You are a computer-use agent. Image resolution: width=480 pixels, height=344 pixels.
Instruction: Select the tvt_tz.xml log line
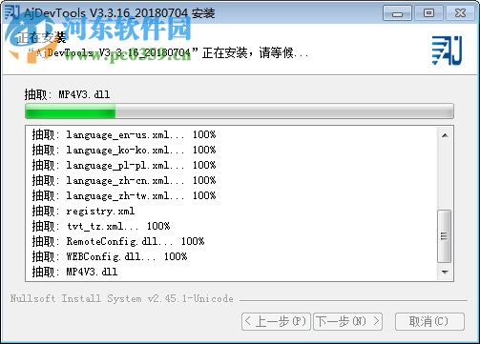pos(101,226)
